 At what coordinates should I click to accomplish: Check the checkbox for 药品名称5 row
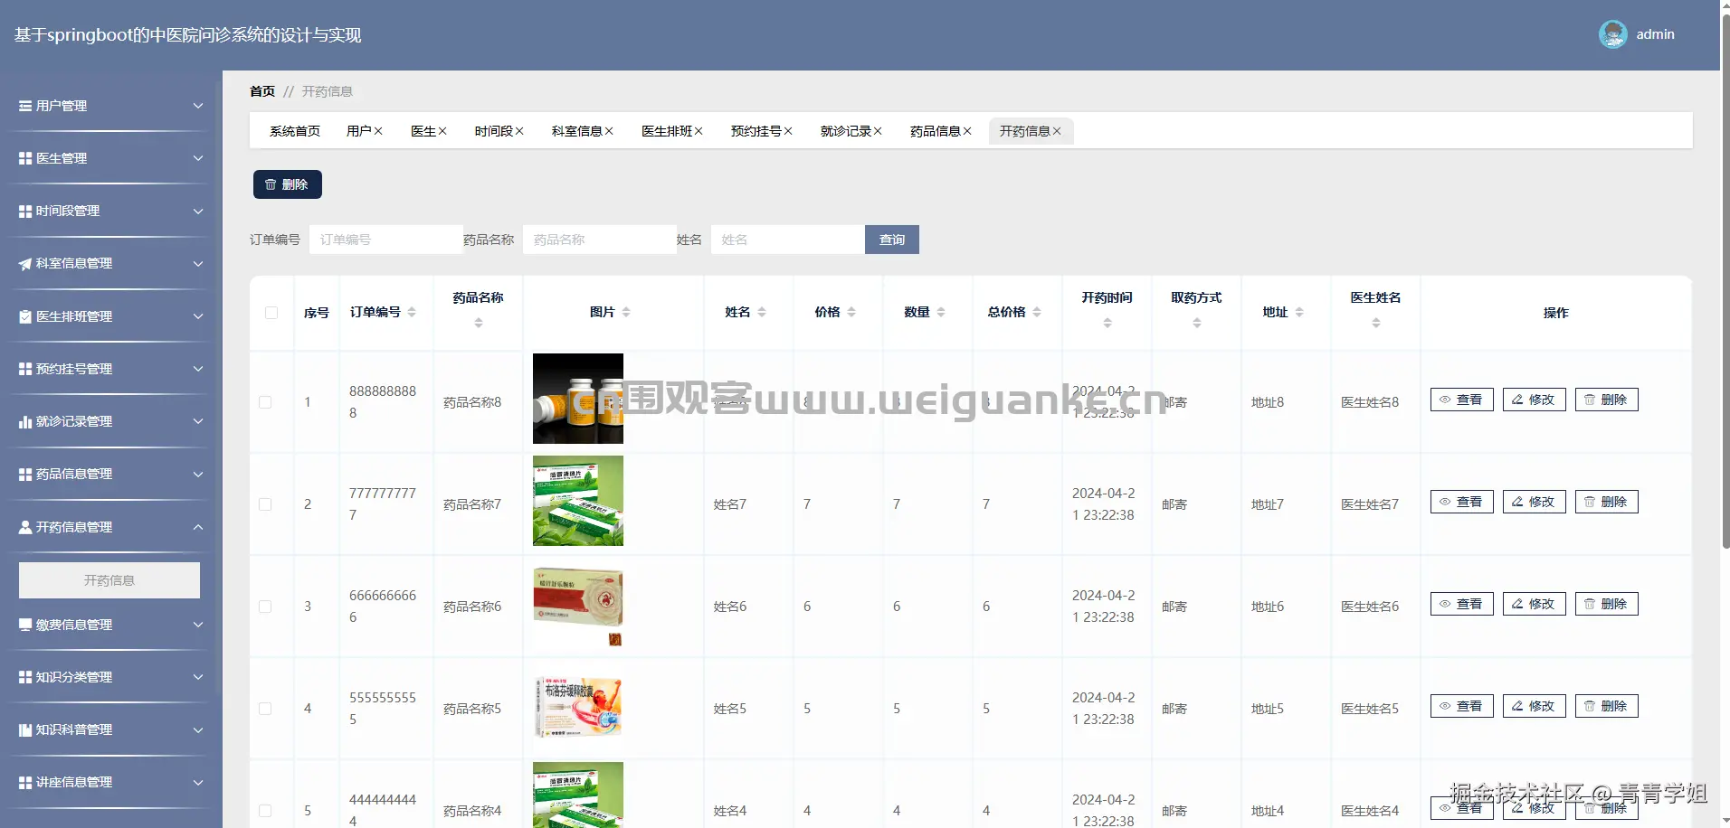(265, 709)
